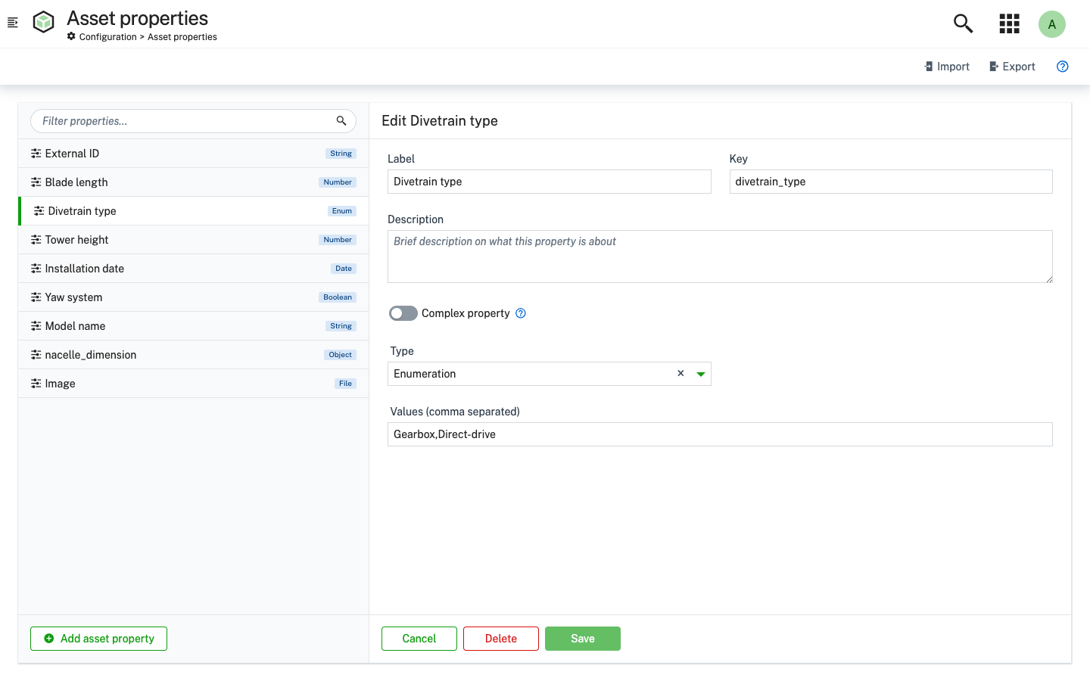This screenshot has width=1090, height=681.
Task: Click the hexagon application logo
Action: (43, 22)
